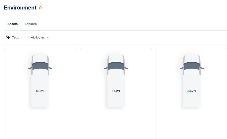Click the windshield of the 85.2°F truck
The height and width of the screenshot is (139, 227).
tap(116, 66)
